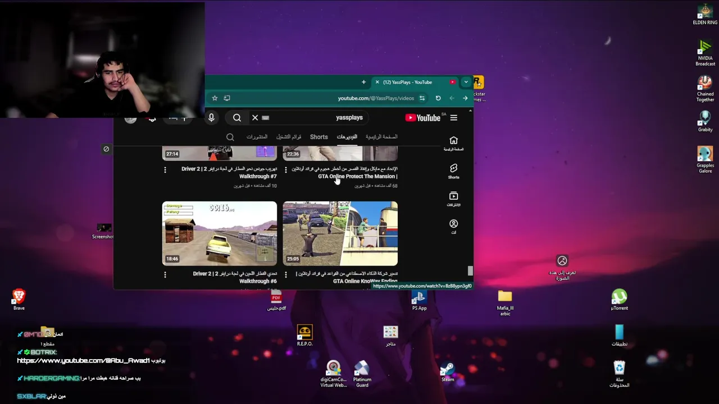Play the 25:05 GTA Online video thumbnail
The height and width of the screenshot is (404, 719).
pos(340,233)
